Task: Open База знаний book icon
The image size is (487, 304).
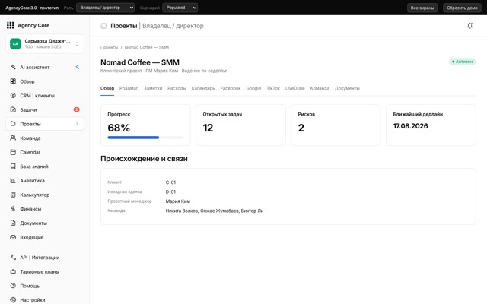Action: (x=13, y=166)
